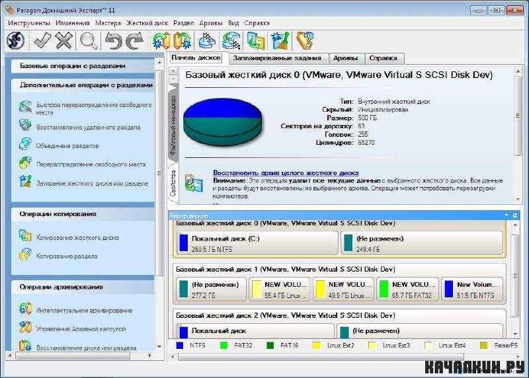Click scroll-down arrow of the left task panel
Viewport: 529px width, 378px height.
coord(159,346)
